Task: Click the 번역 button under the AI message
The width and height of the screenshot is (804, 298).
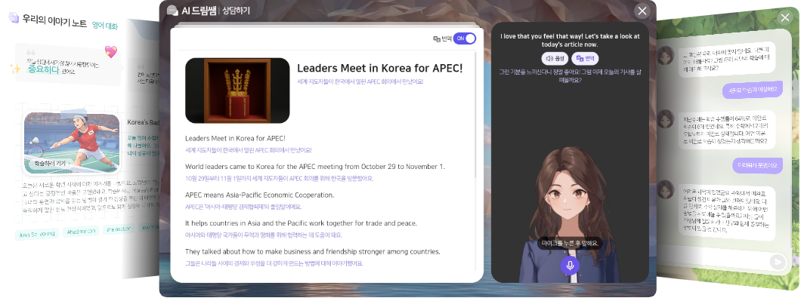Action: tap(585, 58)
